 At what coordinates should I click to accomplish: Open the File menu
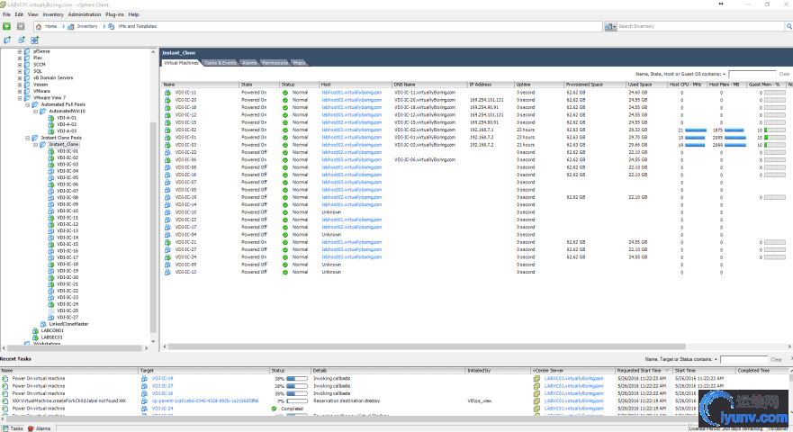[x=6, y=14]
